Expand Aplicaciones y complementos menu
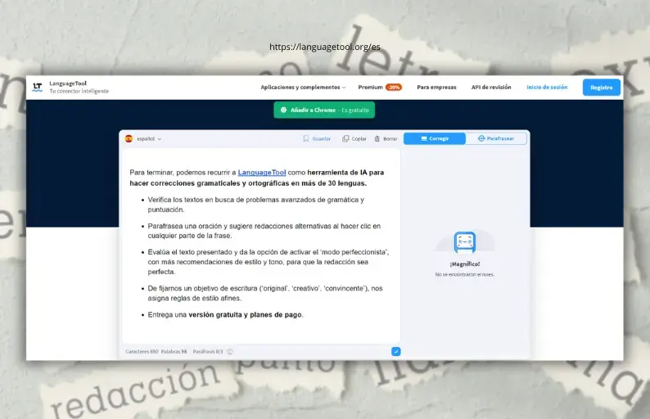Viewport: 650px width, 419px height. click(303, 87)
